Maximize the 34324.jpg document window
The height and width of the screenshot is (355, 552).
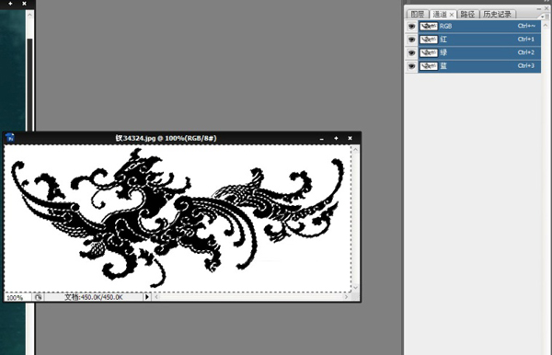(x=336, y=139)
